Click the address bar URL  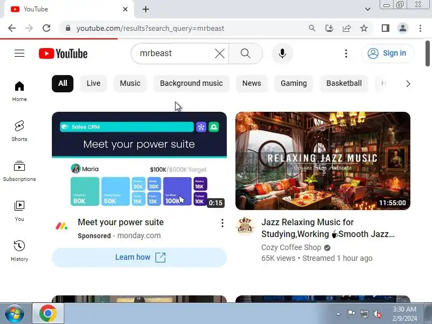(150, 29)
